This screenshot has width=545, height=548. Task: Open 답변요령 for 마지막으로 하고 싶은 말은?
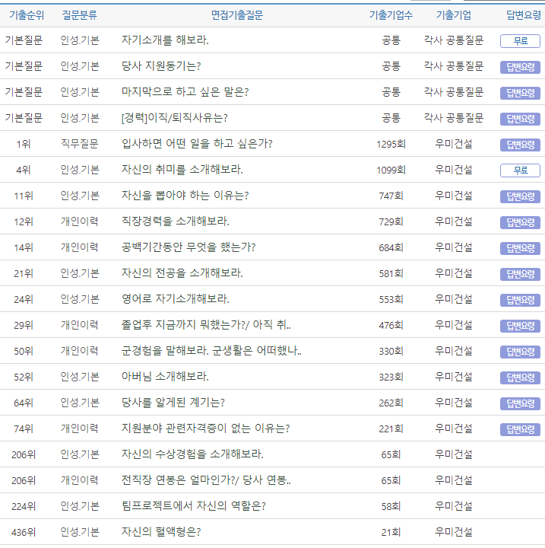point(520,93)
